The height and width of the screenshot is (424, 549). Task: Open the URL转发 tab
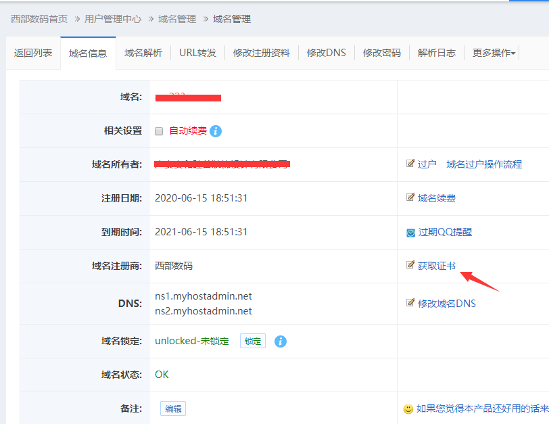(197, 53)
